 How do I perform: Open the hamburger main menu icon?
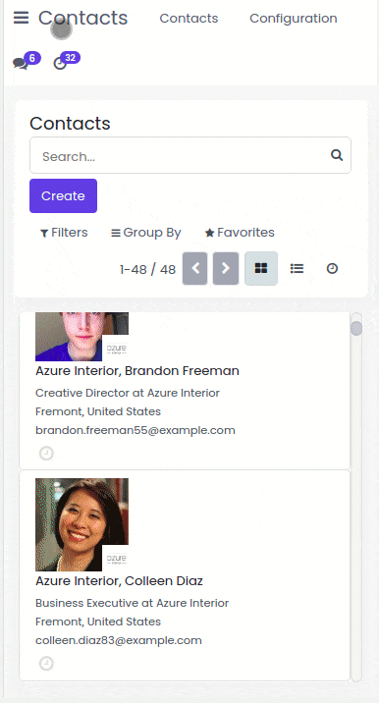21,18
